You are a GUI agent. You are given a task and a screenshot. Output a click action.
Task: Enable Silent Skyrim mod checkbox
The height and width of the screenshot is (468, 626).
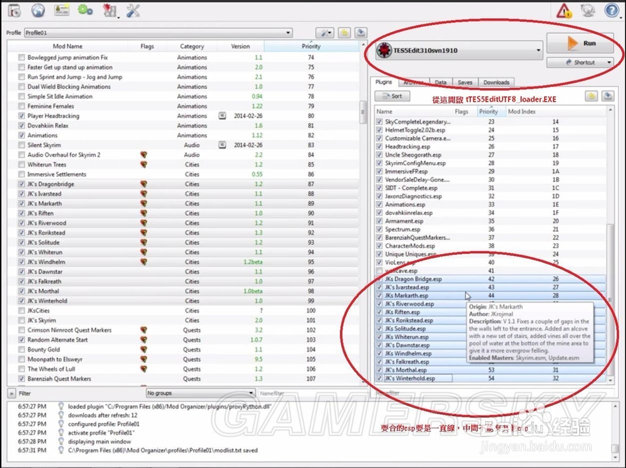click(x=21, y=145)
